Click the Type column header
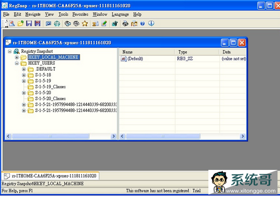Image resolution: width=280 pixels, height=197 pixels. pyautogui.click(x=197, y=52)
